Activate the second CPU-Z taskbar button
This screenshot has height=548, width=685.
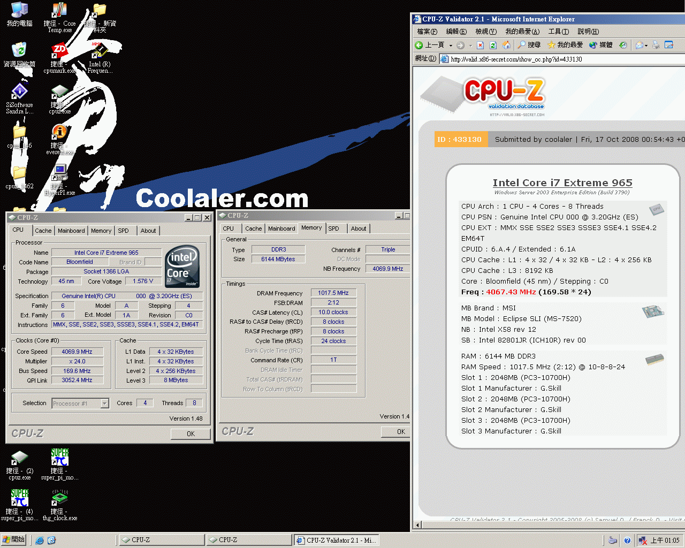[249, 541]
